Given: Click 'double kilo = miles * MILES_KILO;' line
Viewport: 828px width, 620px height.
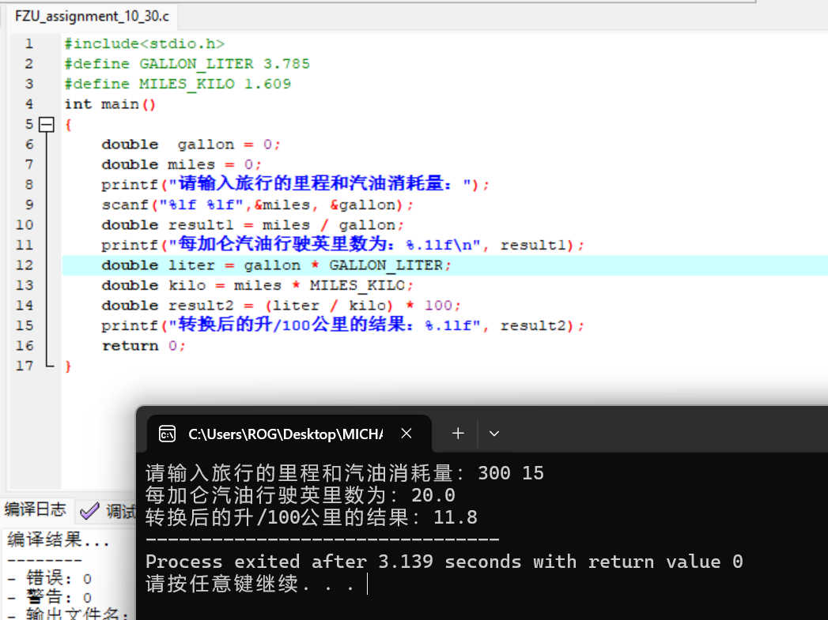Looking at the screenshot, I should [x=257, y=285].
